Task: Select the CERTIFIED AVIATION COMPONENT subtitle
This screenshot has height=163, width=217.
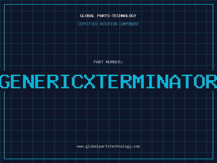Action: click(108, 24)
